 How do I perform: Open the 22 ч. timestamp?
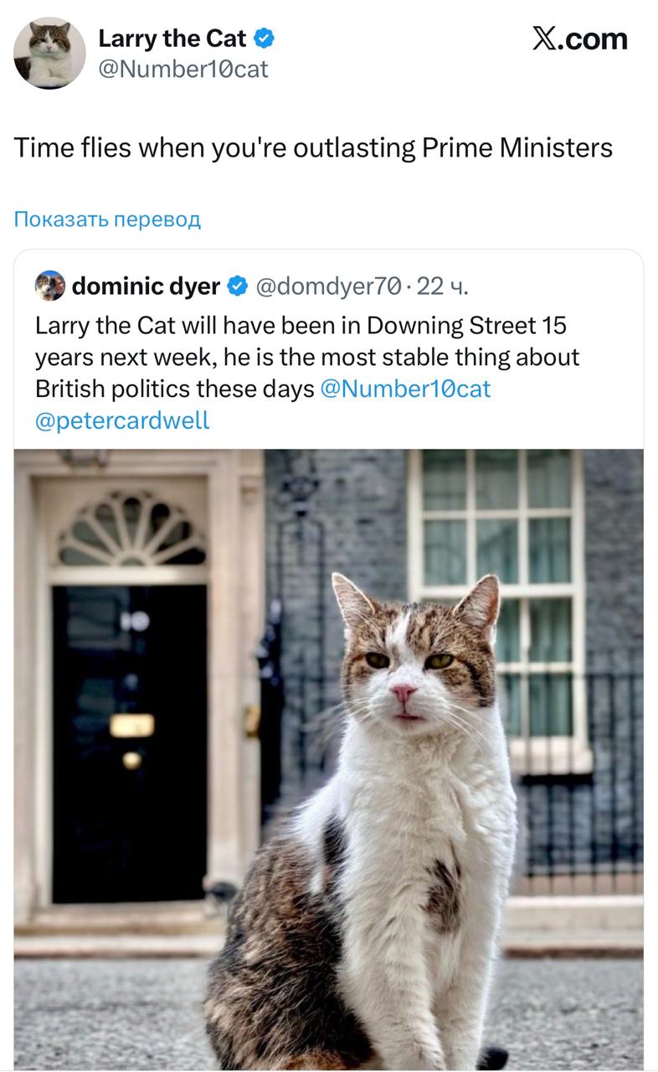click(443, 286)
